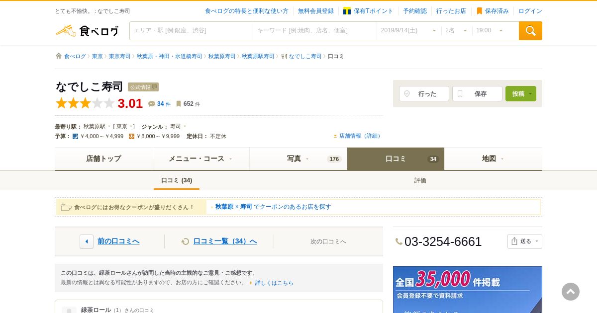Click 食べログの特長と便利な使い方 link
The height and width of the screenshot is (313, 597).
point(247,11)
